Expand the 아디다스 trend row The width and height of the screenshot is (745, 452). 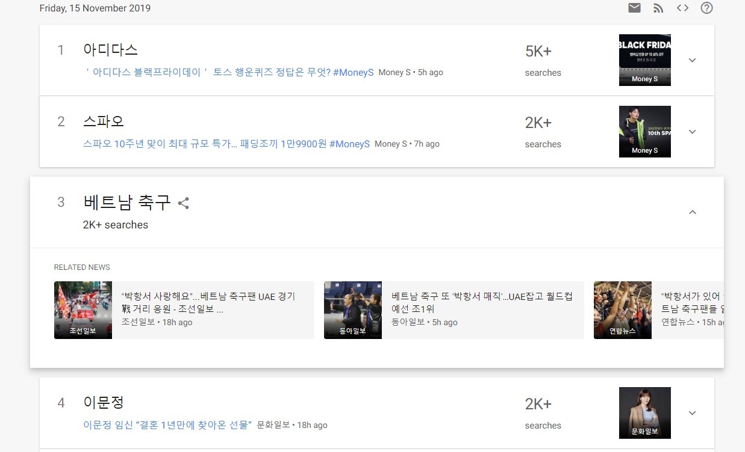pos(692,60)
